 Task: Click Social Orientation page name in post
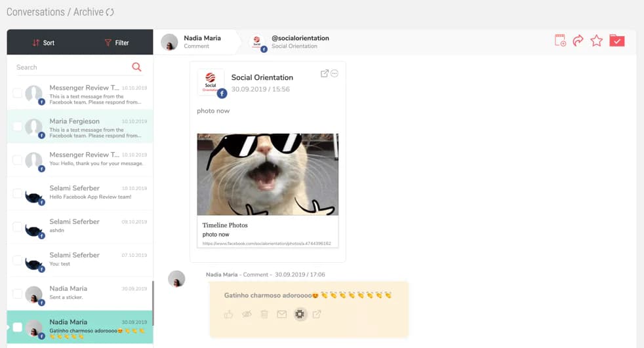262,77
